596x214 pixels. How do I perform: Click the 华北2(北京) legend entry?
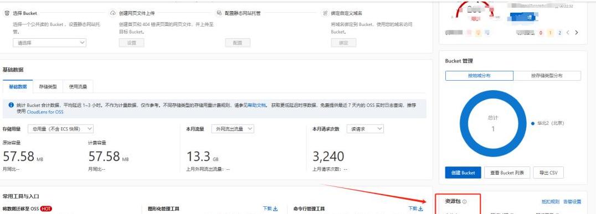click(x=547, y=123)
